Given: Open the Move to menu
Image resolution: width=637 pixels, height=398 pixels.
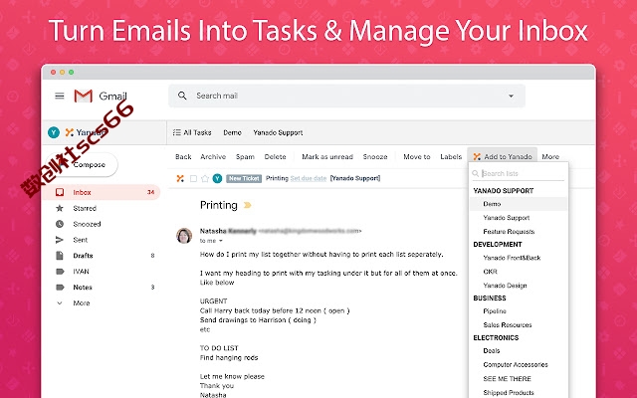Looking at the screenshot, I should [417, 157].
